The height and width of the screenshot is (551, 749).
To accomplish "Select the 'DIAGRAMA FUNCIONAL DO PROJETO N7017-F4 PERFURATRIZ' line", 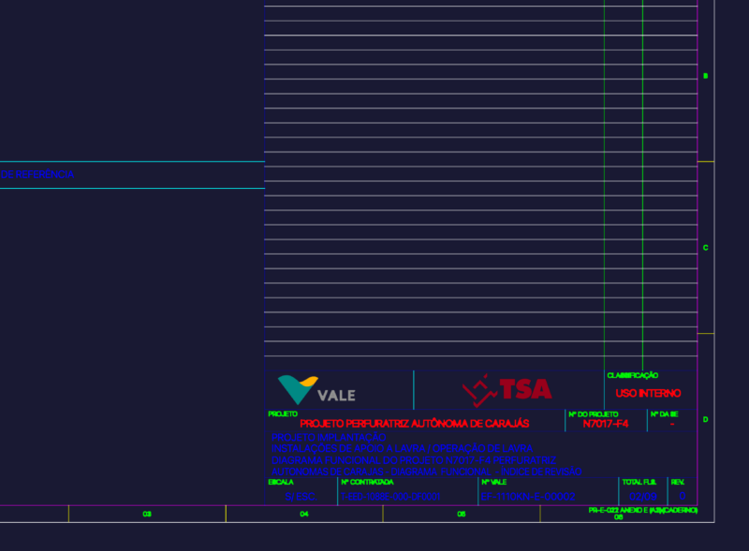I will click(414, 460).
